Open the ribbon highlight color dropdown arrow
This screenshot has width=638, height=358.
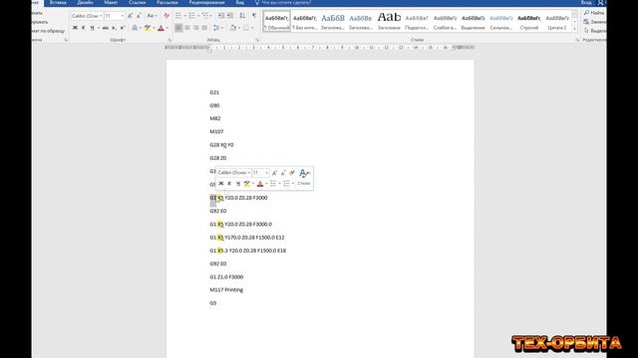coord(154,28)
